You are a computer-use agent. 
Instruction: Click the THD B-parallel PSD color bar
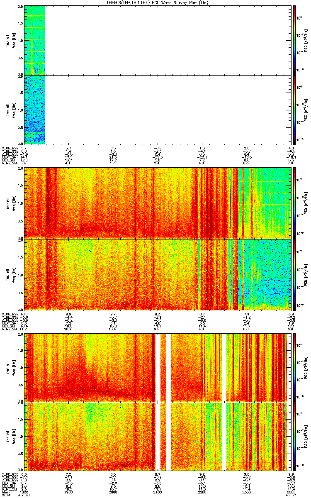click(x=294, y=274)
